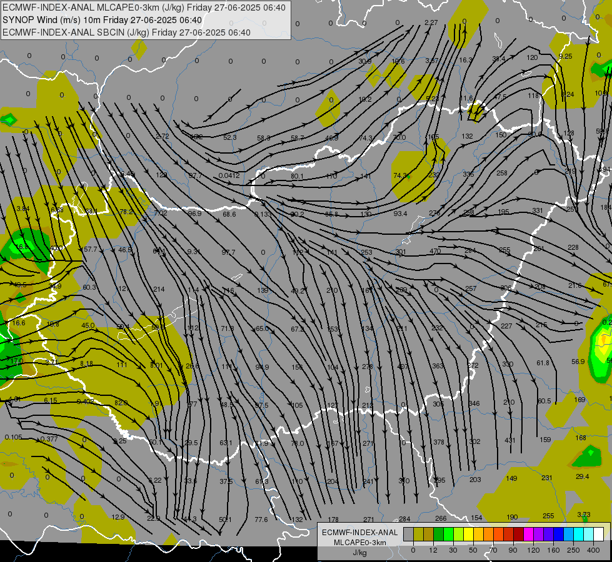Click the map value 6.15
612x562 pixels.
pos(51,400)
